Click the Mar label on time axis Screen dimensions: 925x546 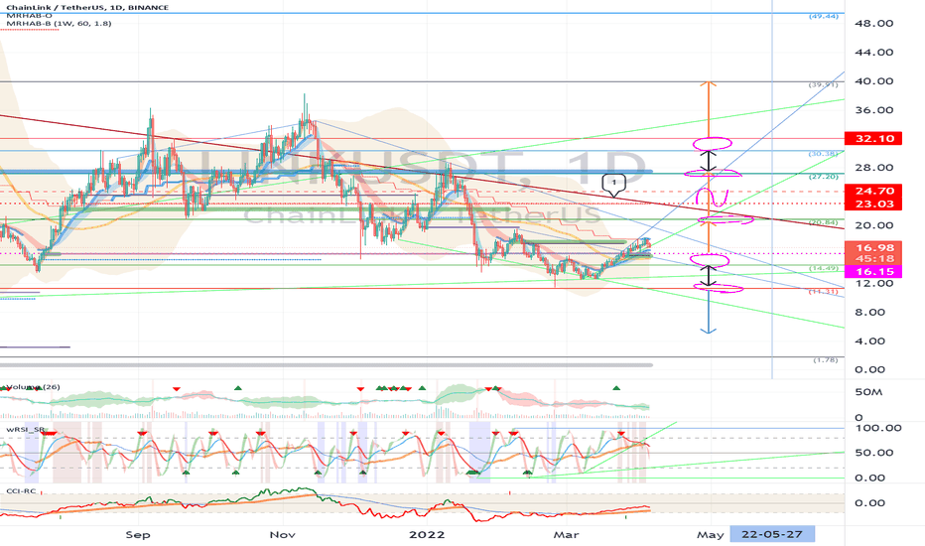(x=566, y=535)
